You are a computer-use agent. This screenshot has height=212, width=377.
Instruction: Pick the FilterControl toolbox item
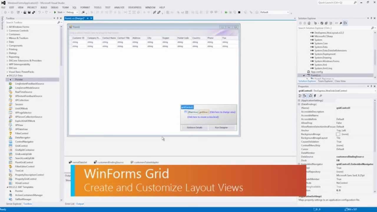tap(22, 133)
